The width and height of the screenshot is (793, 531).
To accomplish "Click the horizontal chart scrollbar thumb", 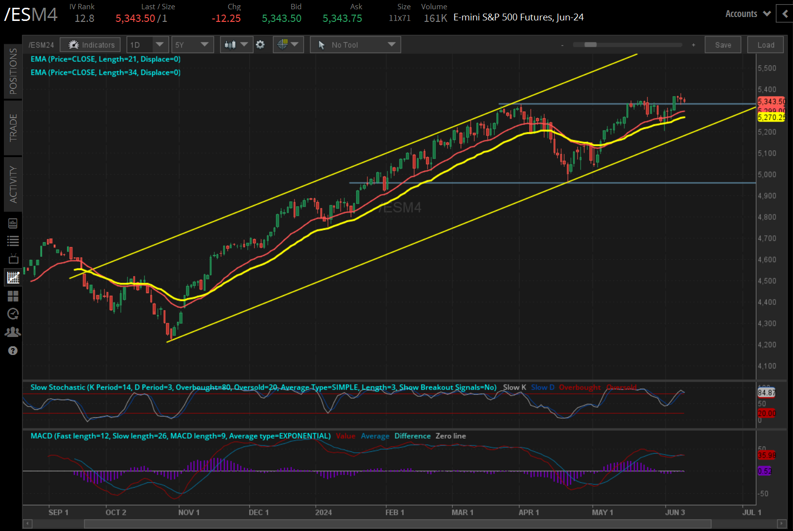I will pyautogui.click(x=397, y=524).
